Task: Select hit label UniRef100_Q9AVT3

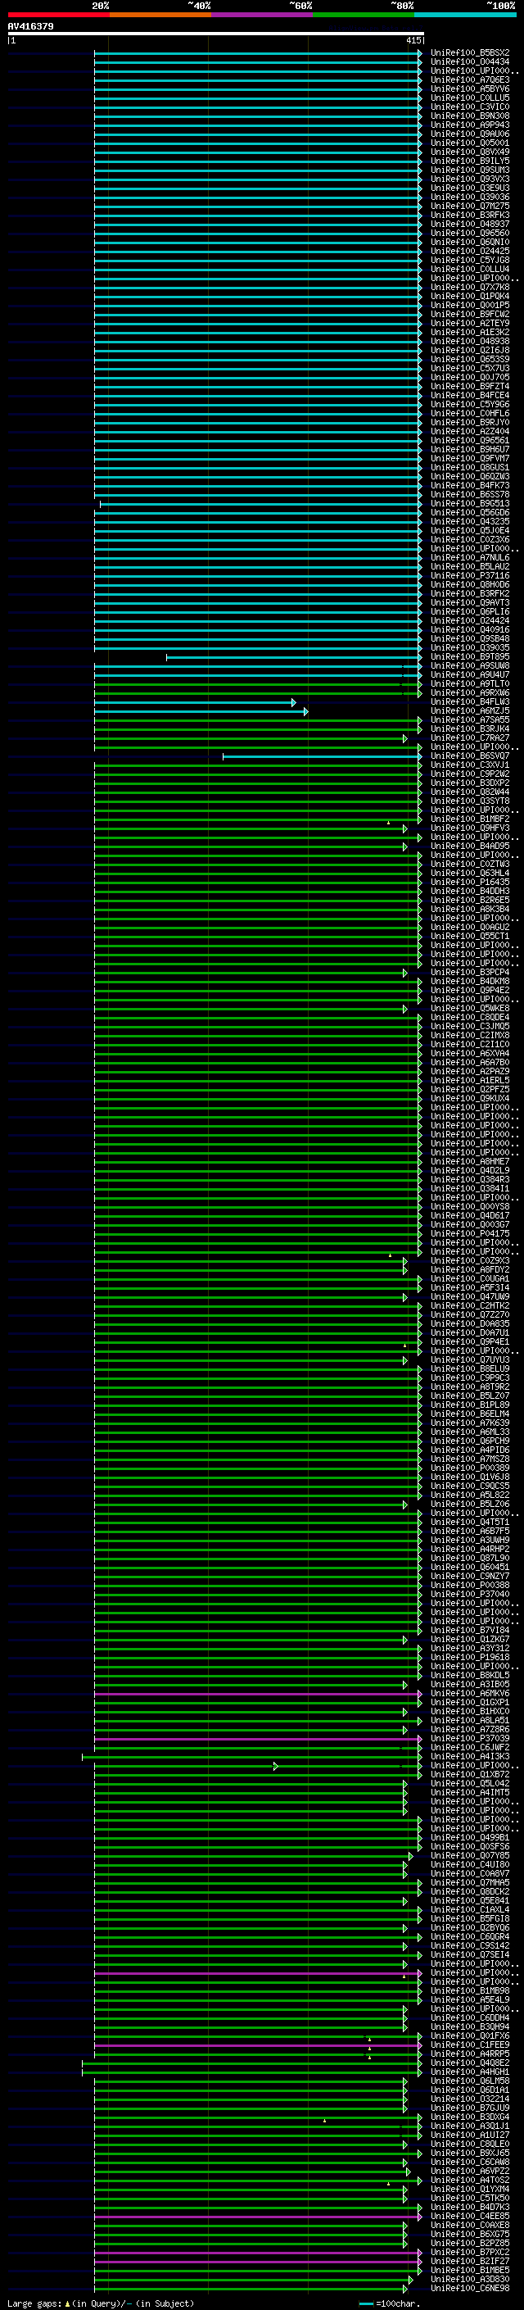Action: point(470,602)
